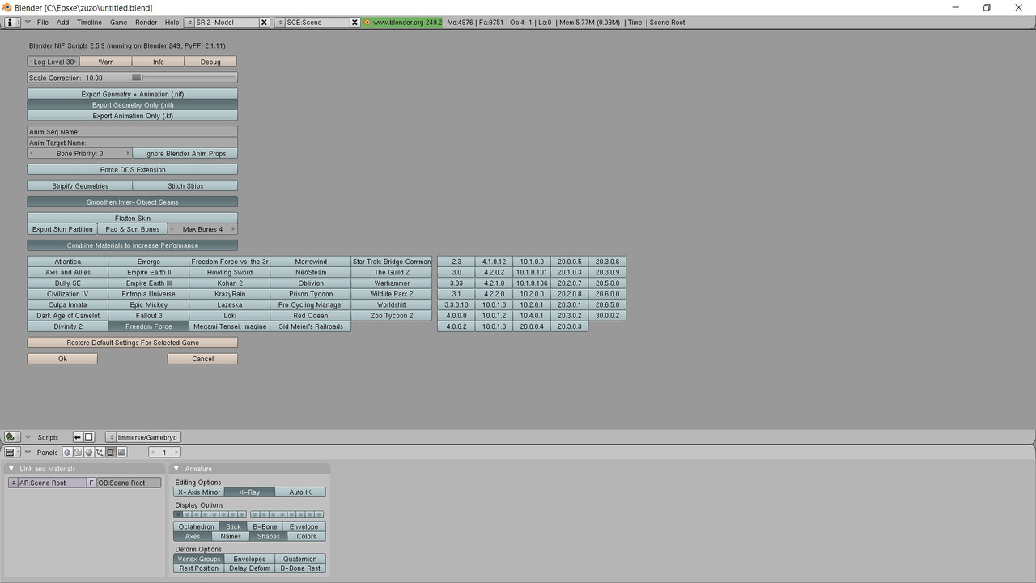Switch to Object context axes icon
1036x583 pixels.
point(100,453)
